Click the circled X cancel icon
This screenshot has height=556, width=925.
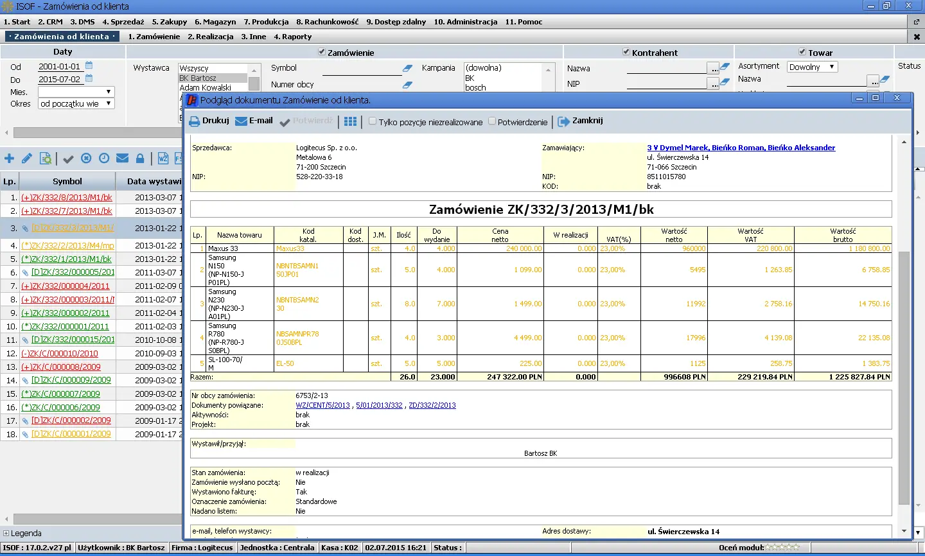click(x=86, y=159)
